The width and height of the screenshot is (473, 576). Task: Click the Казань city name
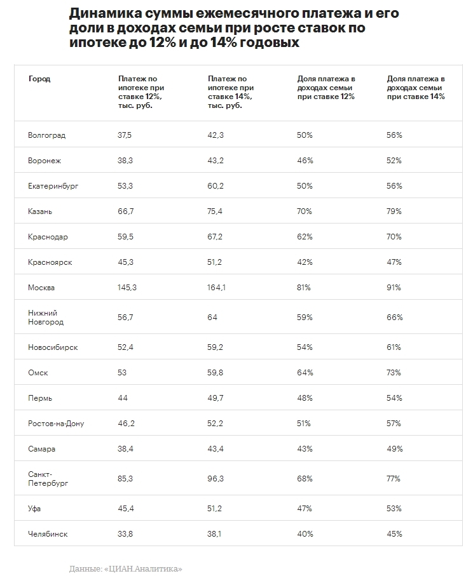(x=40, y=211)
